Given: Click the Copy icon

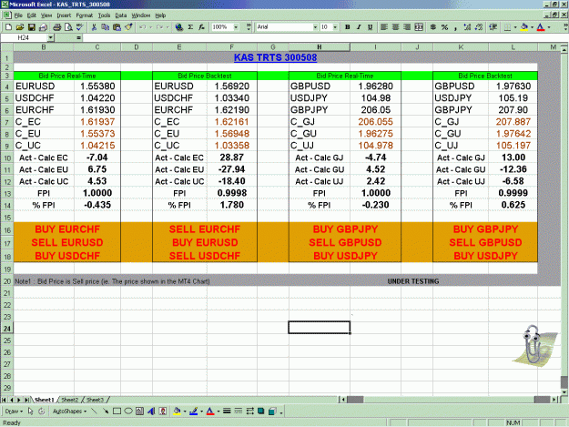Looking at the screenshot, I should (106, 27).
